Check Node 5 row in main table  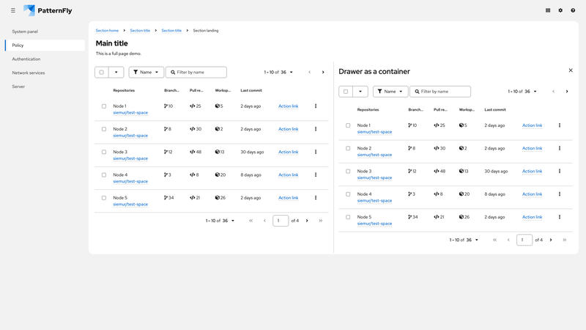[104, 197]
